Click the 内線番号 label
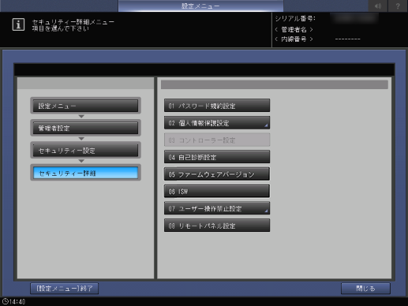The image size is (408, 306). pyautogui.click(x=294, y=39)
